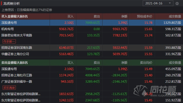Click 龙虎榜分析 panel title
This screenshot has width=183, height=103.
[12, 3]
